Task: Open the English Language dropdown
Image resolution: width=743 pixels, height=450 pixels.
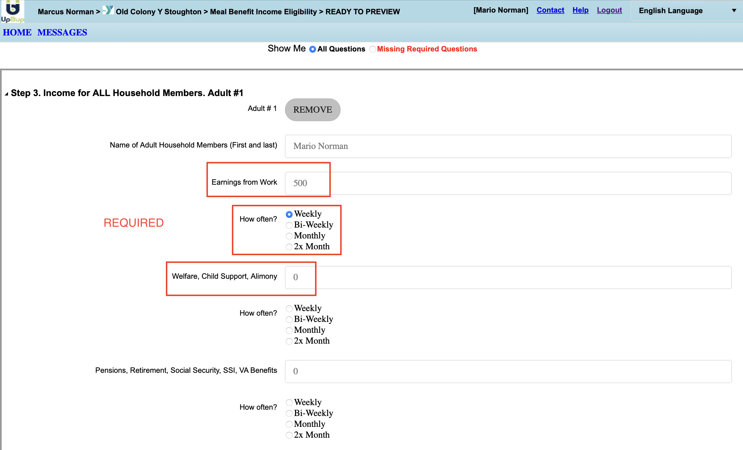Action: (686, 11)
